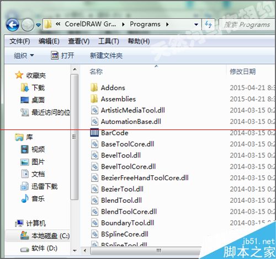This screenshot has height=259, width=276.
Task: Expand arrow after CorelDRAW Gr... breadcrumb
Action: click(x=123, y=24)
